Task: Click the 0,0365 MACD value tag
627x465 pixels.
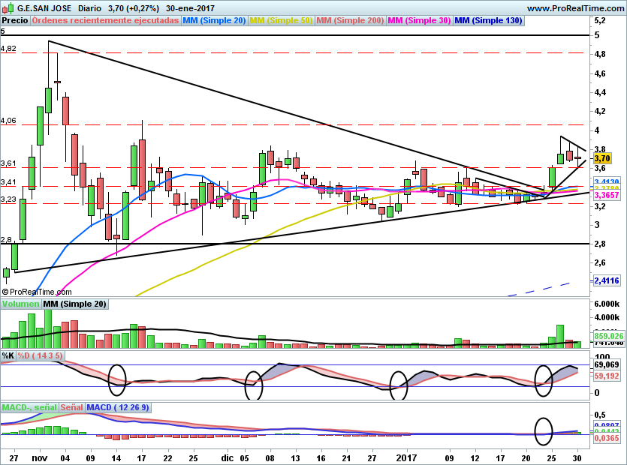Action: [607, 438]
